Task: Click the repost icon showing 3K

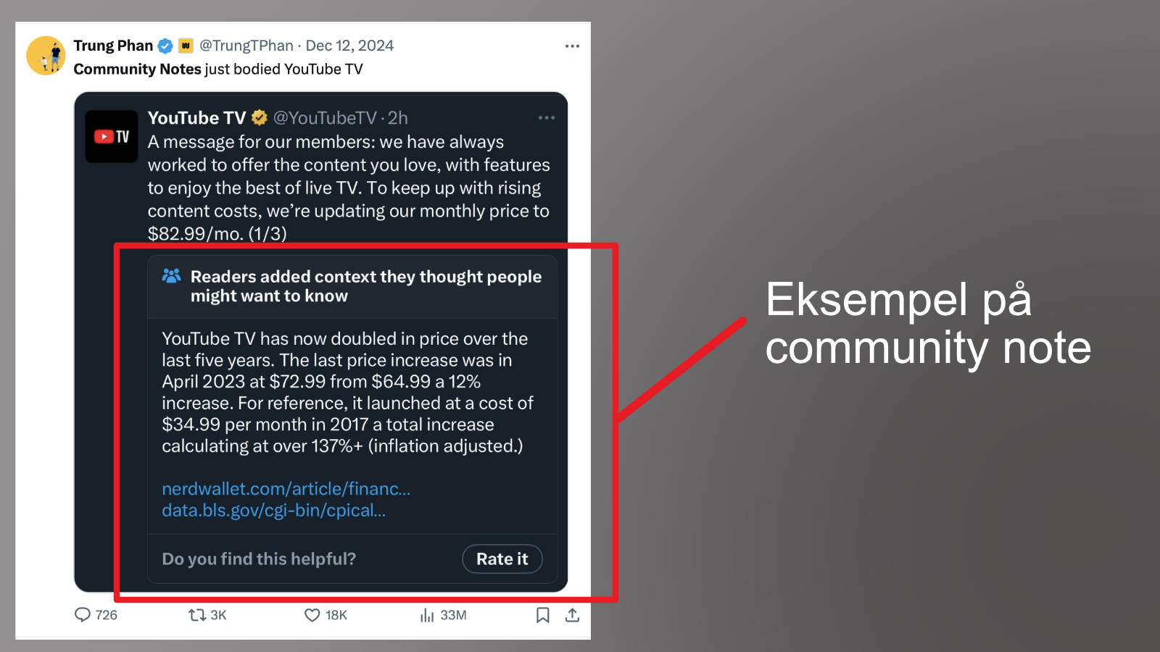Action: (196, 615)
